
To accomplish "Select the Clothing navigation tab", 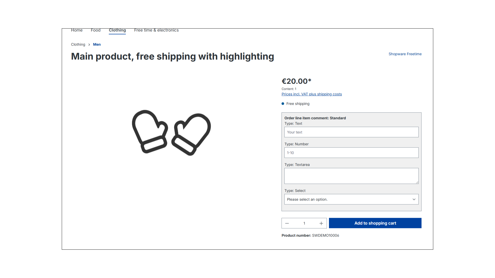I will tap(117, 30).
